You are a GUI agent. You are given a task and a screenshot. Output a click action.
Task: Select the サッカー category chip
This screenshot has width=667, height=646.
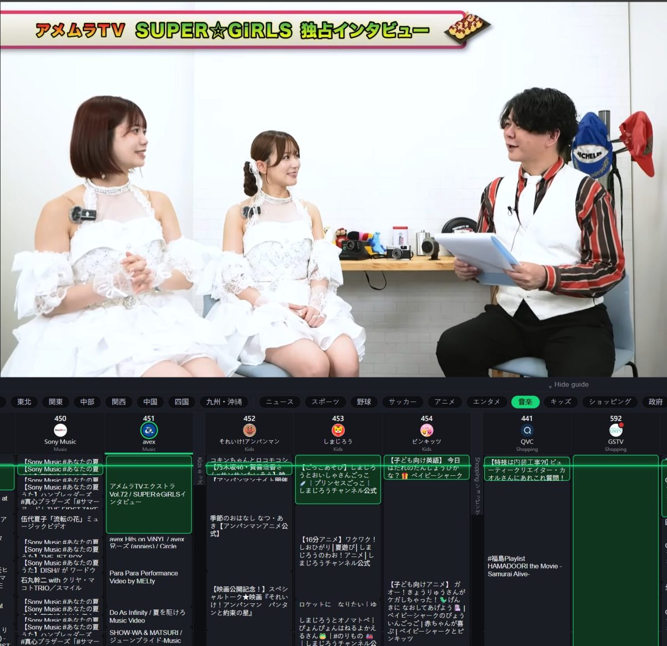402,401
